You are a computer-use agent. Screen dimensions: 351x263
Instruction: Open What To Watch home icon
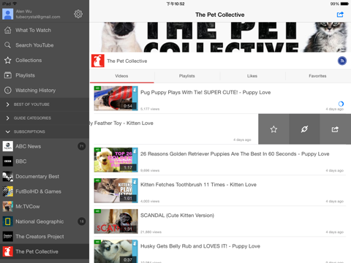(x=8, y=30)
